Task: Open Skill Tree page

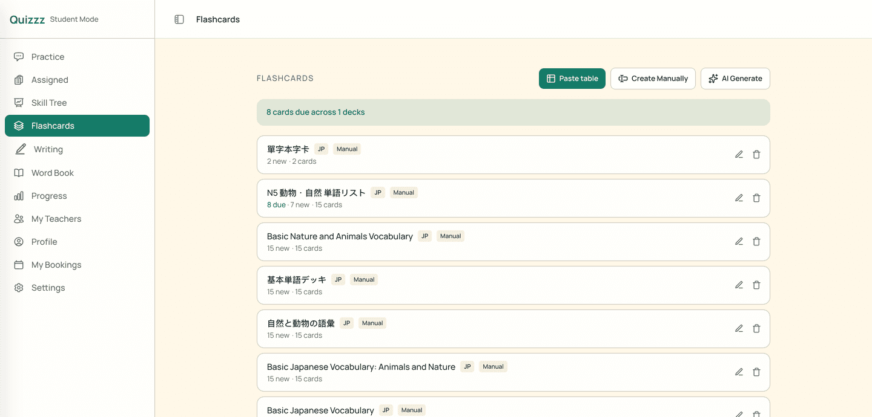Action: coord(77,103)
